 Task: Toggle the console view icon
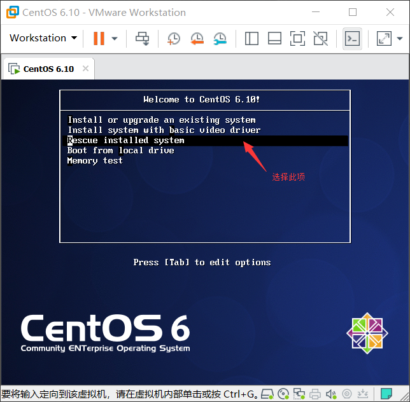coord(352,39)
